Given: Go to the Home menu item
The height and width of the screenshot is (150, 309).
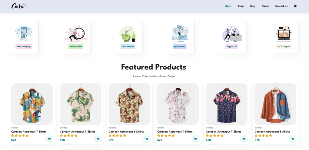Looking at the screenshot, I should pos(228,6).
